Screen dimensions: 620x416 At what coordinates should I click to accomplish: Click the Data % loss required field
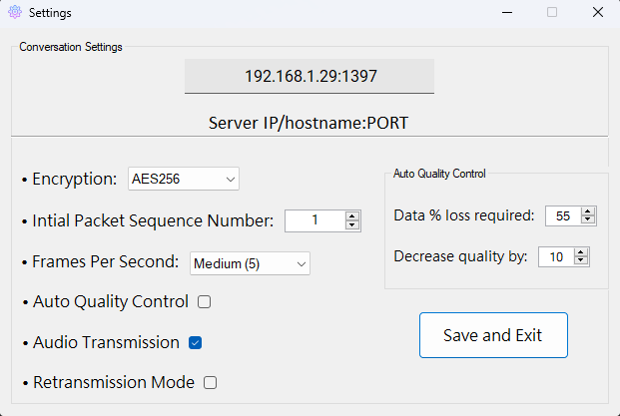point(562,215)
